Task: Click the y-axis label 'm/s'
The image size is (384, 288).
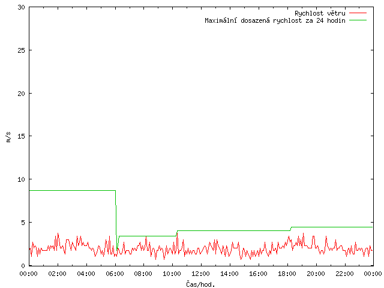Action: pos(8,137)
